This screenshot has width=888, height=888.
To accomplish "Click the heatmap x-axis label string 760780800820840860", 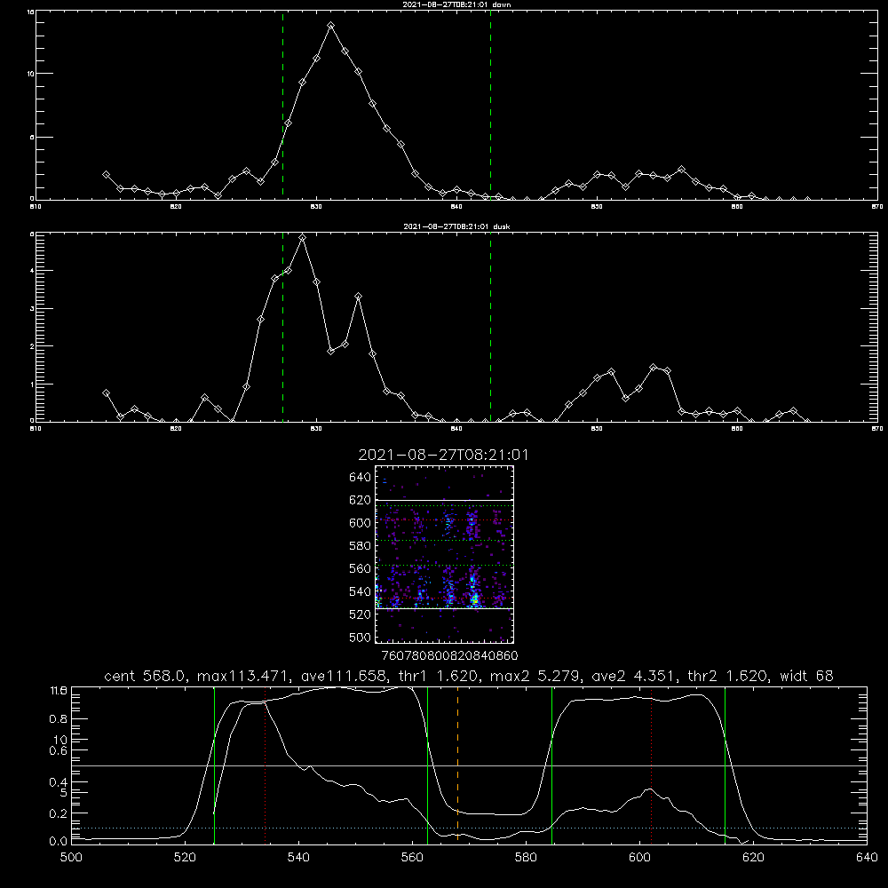I will pos(449,656).
